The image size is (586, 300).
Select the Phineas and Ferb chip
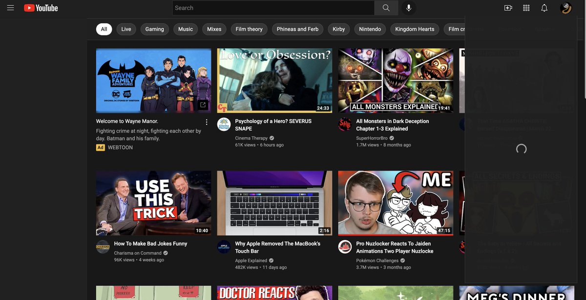coord(297,29)
